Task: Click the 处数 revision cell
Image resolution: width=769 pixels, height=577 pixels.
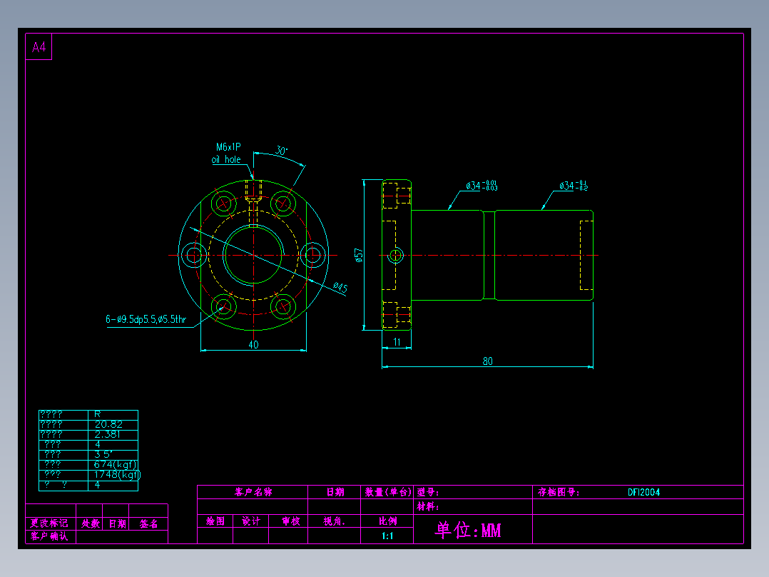Action: [90, 524]
